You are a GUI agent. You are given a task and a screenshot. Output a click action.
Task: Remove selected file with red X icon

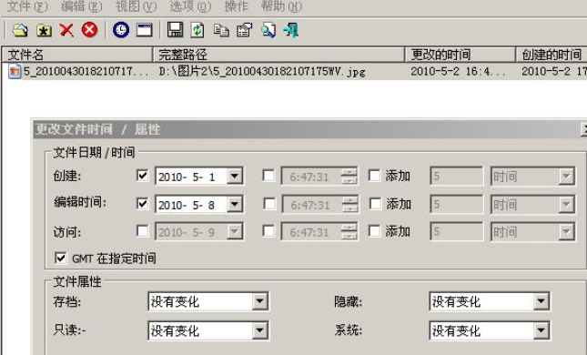pos(66,30)
